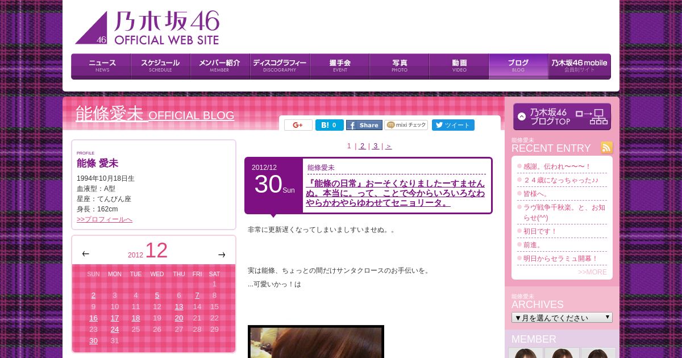Click the 星座：てんびん座 profile line

tap(104, 199)
